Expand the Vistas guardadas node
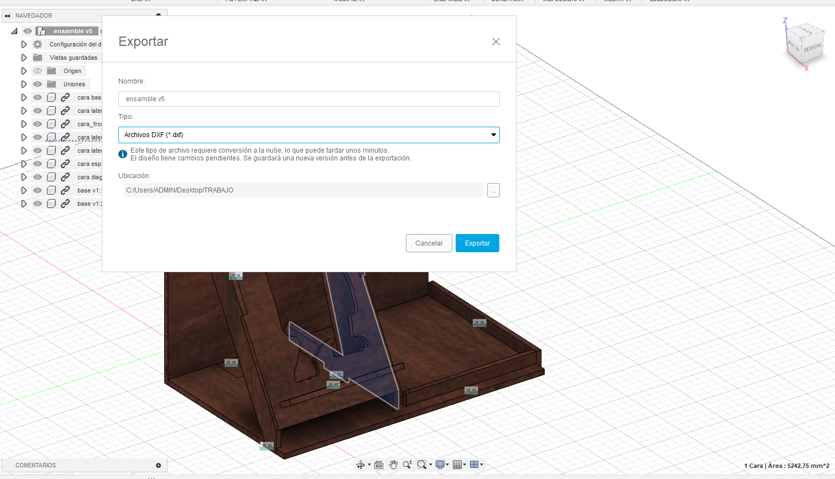The image size is (835, 479). click(x=24, y=58)
